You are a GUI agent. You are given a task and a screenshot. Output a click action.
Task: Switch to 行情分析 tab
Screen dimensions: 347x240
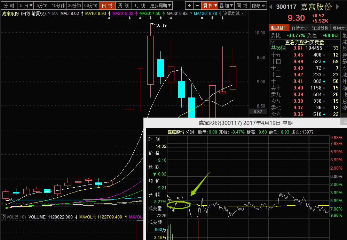pyautogui.click(x=300, y=28)
